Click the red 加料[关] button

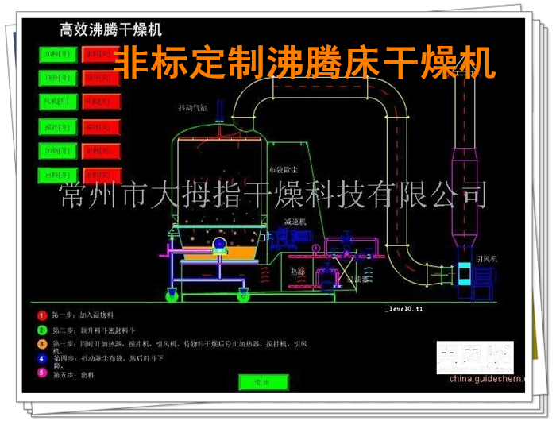[101, 55]
